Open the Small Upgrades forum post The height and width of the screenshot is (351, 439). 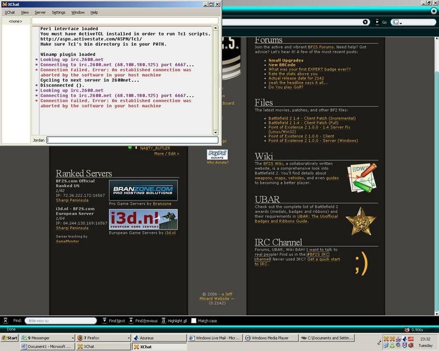pos(285,60)
